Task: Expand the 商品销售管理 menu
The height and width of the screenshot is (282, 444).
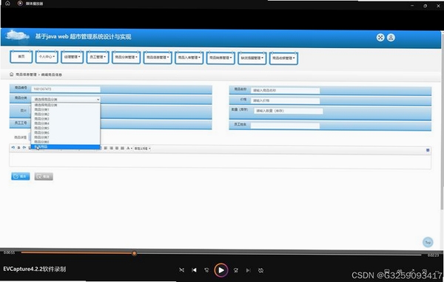Action: pyautogui.click(x=221, y=58)
